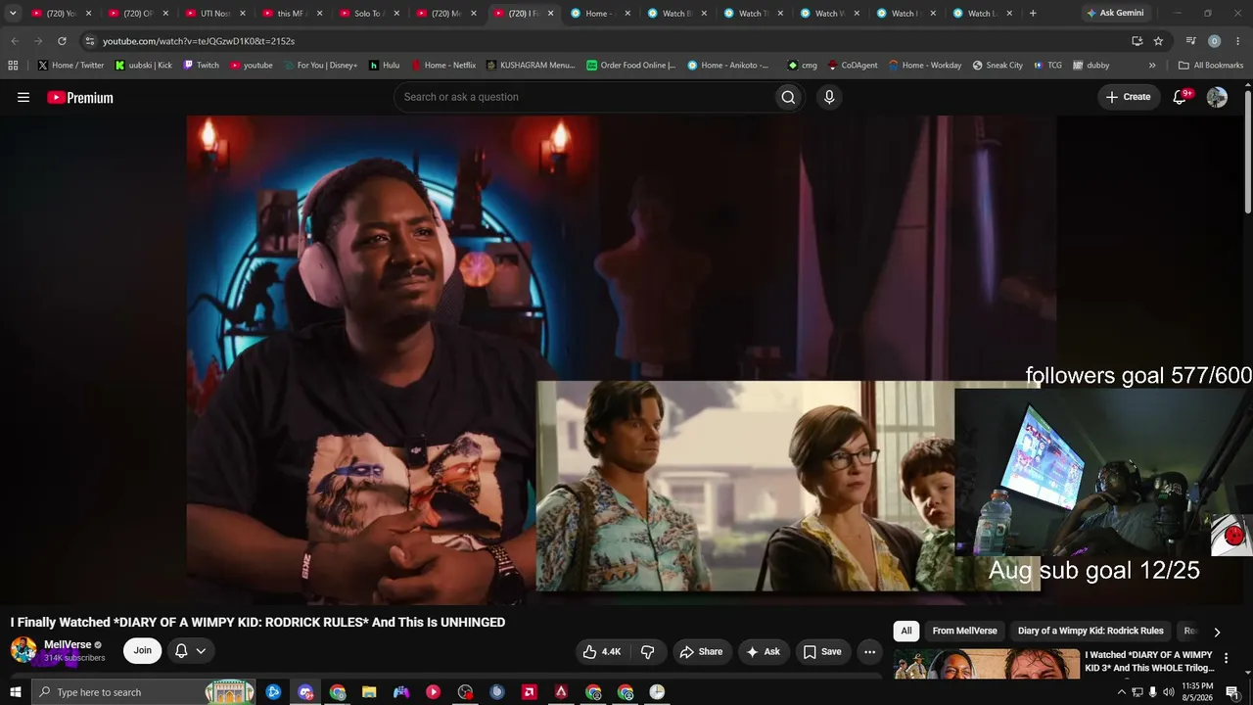
Task: Click the YouTube search input field
Action: pyautogui.click(x=583, y=97)
